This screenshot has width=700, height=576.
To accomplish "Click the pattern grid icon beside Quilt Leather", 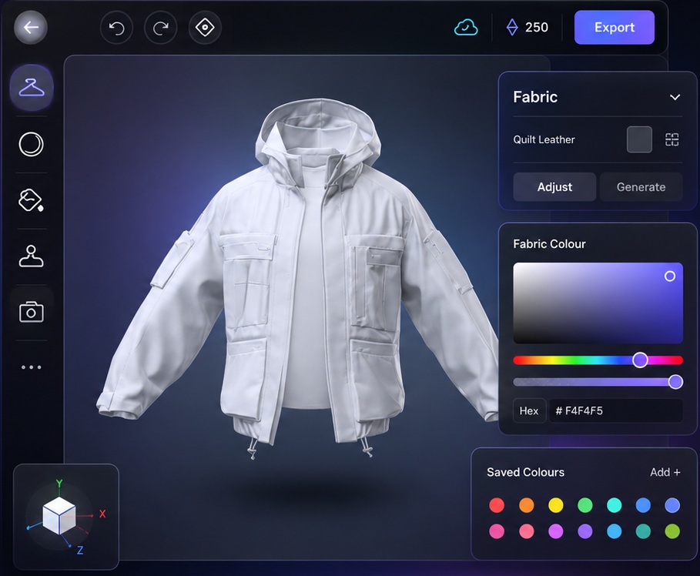I will point(672,139).
